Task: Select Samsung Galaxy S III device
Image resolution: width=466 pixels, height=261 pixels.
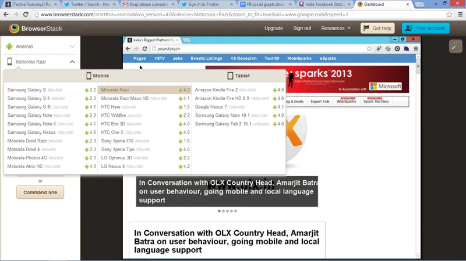Action: 51,107
